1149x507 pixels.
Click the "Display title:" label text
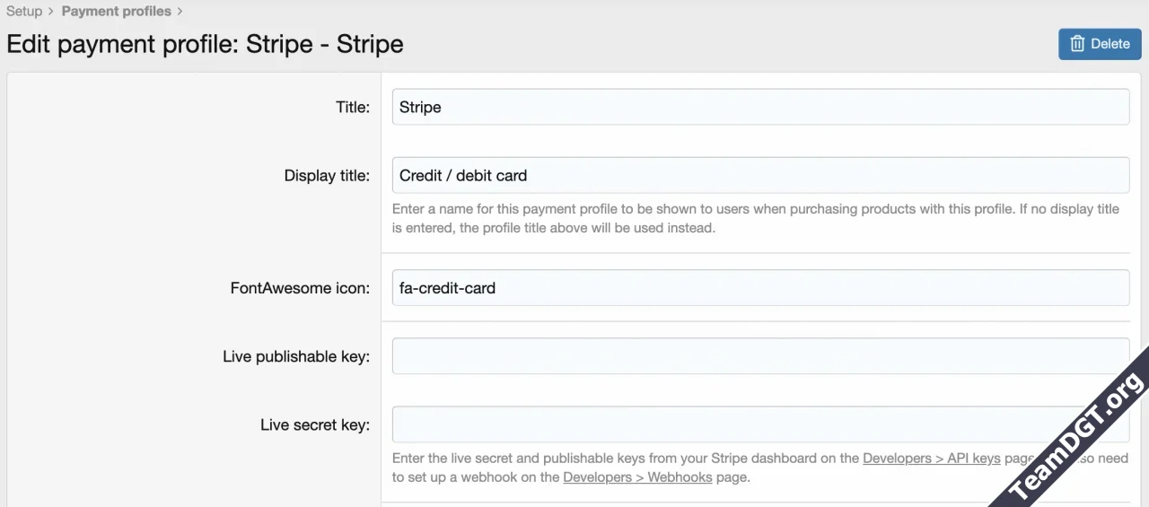coord(327,175)
